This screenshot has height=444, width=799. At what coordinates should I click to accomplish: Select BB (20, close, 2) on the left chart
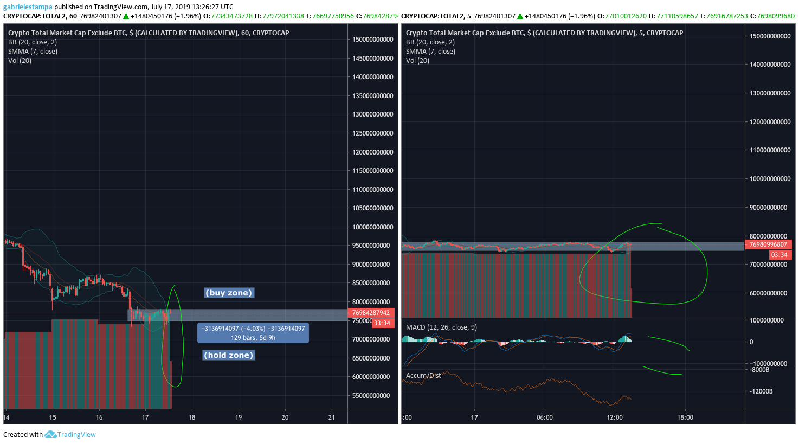pos(33,42)
